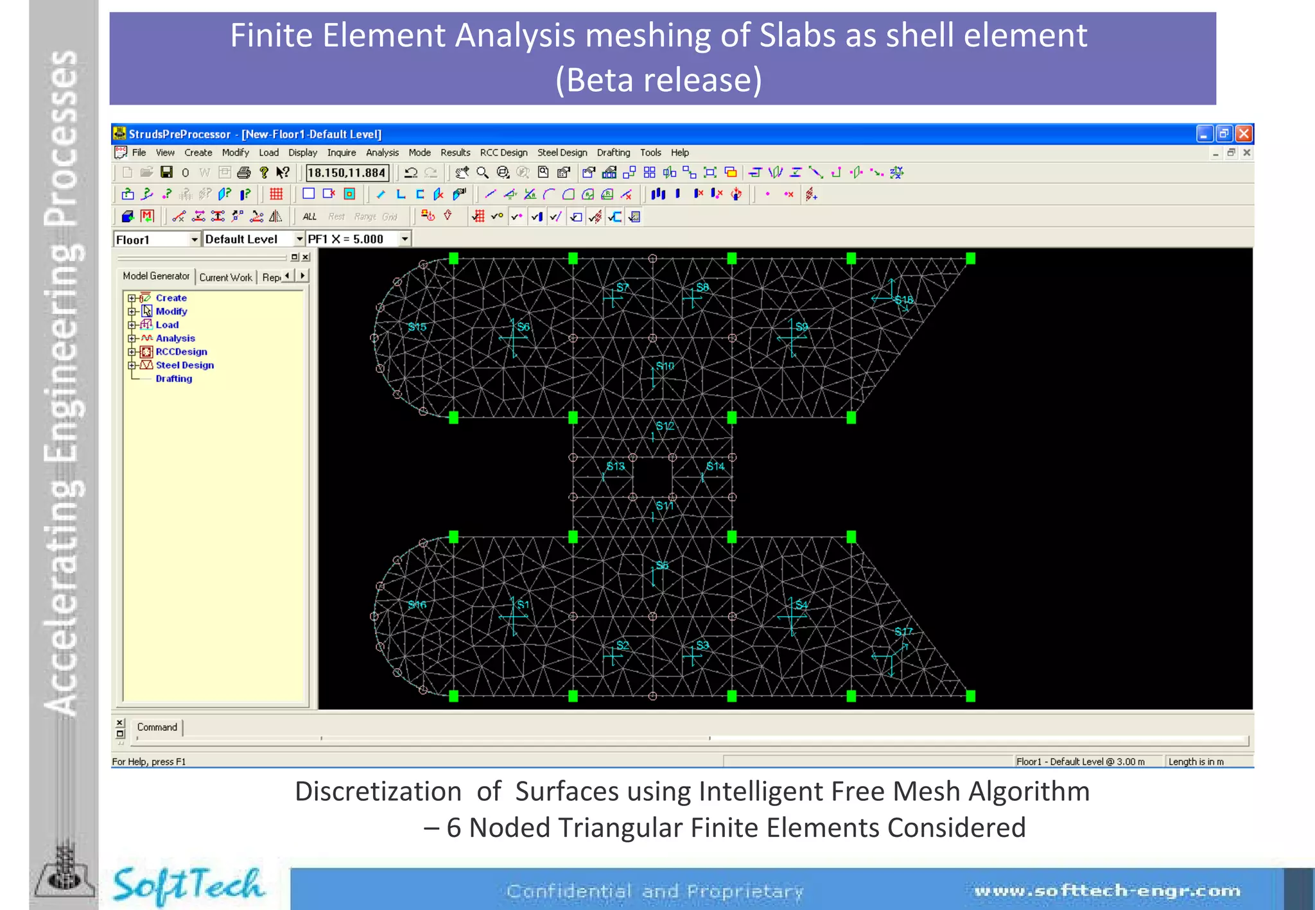Click the overlapping yellow rectangle icon

pyautogui.click(x=731, y=172)
